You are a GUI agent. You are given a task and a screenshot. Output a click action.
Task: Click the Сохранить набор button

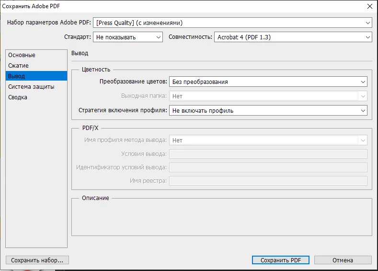tap(37, 260)
